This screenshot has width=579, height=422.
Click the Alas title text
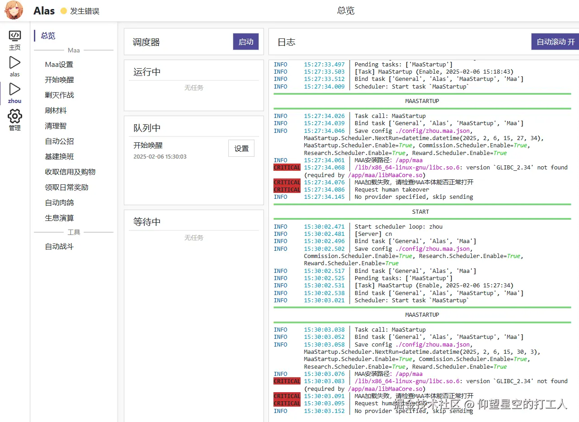pyautogui.click(x=44, y=11)
